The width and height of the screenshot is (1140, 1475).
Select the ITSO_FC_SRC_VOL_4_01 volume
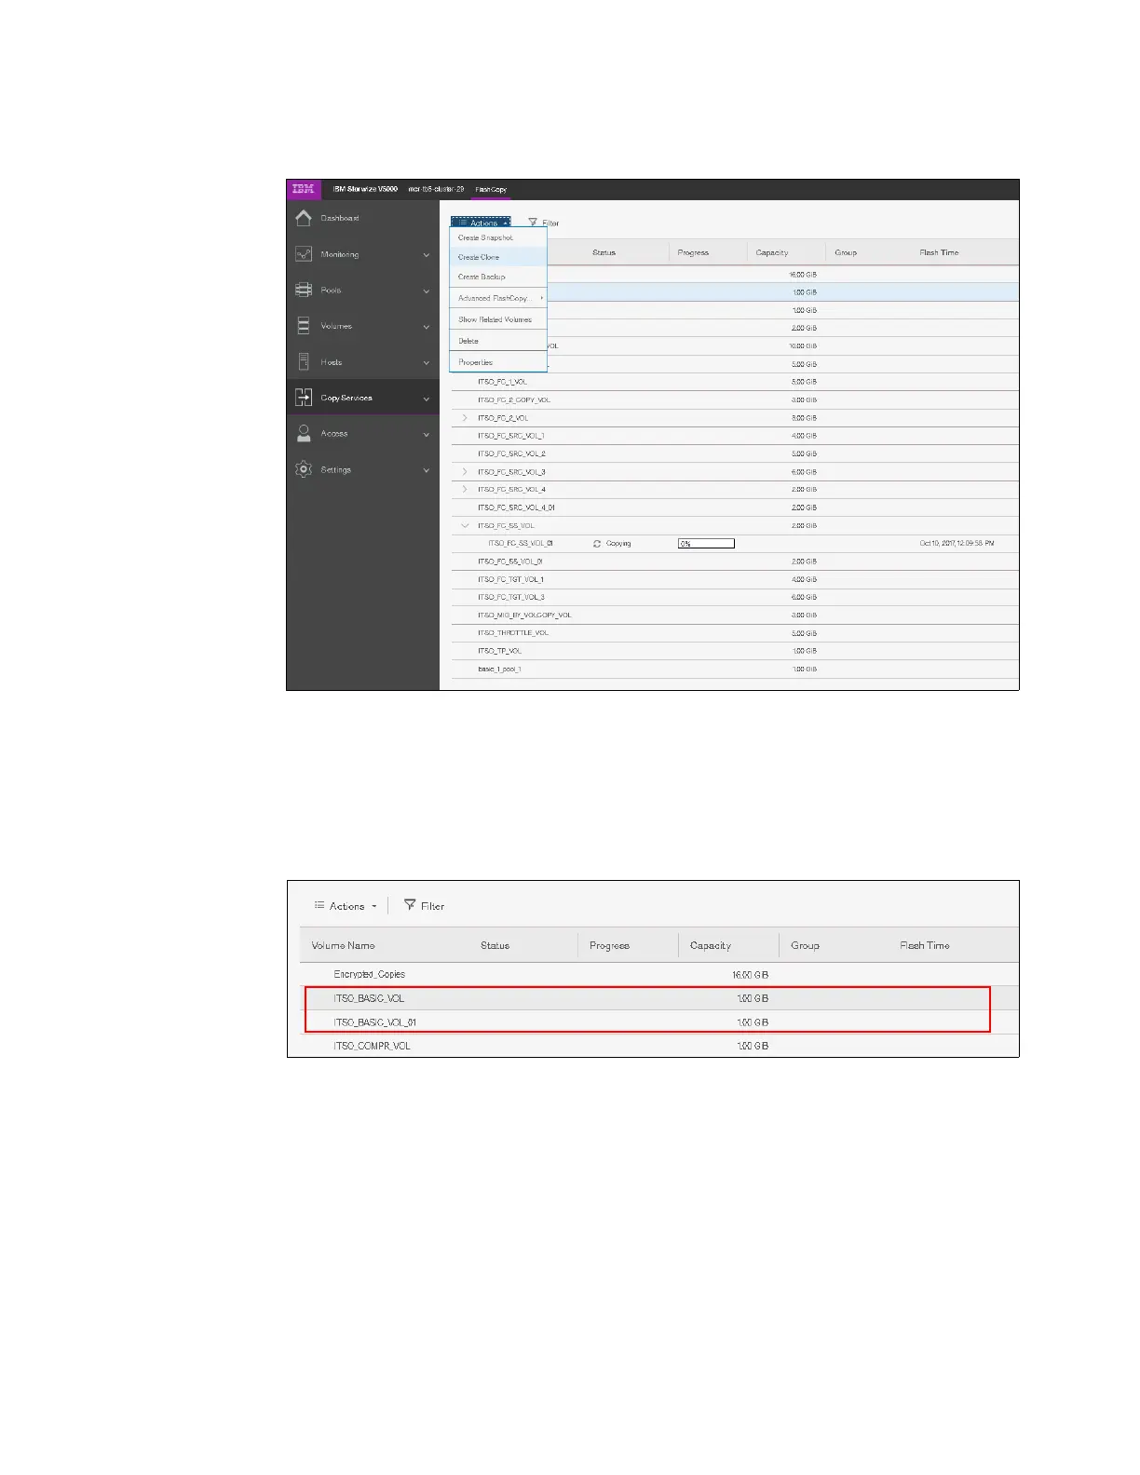(x=516, y=508)
